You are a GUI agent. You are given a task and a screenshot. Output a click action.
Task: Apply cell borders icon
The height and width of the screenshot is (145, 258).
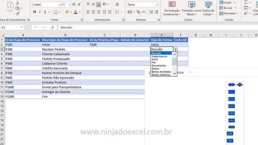pos(56,12)
